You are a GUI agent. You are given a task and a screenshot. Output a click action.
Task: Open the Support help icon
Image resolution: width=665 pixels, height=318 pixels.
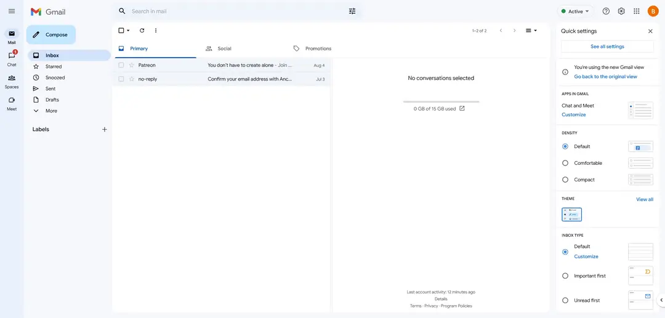point(606,12)
